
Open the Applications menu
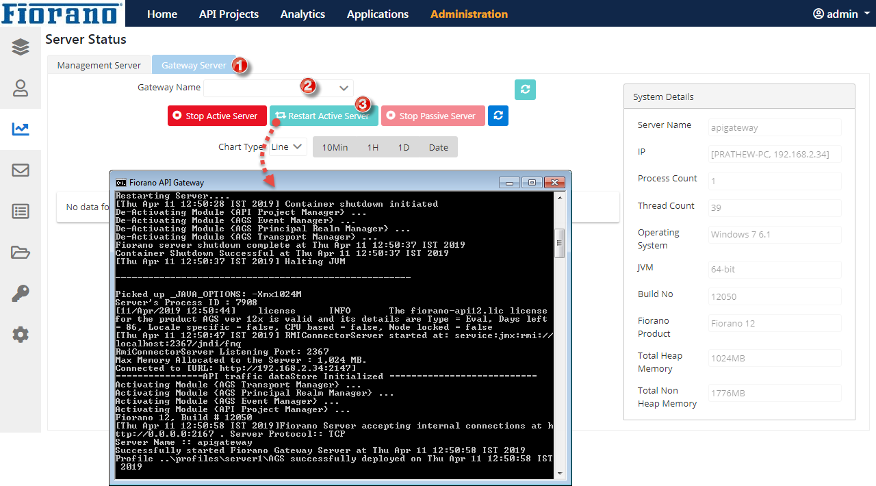coord(378,14)
